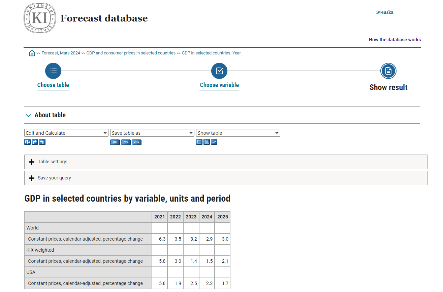
Task: Click the Show result document icon
Action: [x=388, y=71]
